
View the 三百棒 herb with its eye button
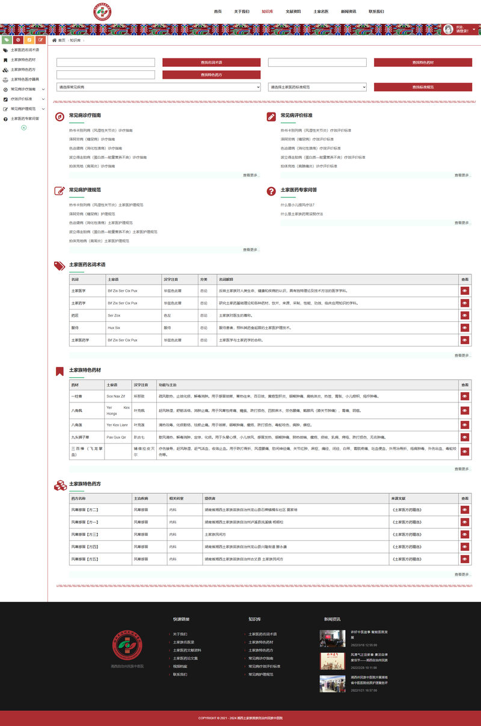[x=464, y=451]
